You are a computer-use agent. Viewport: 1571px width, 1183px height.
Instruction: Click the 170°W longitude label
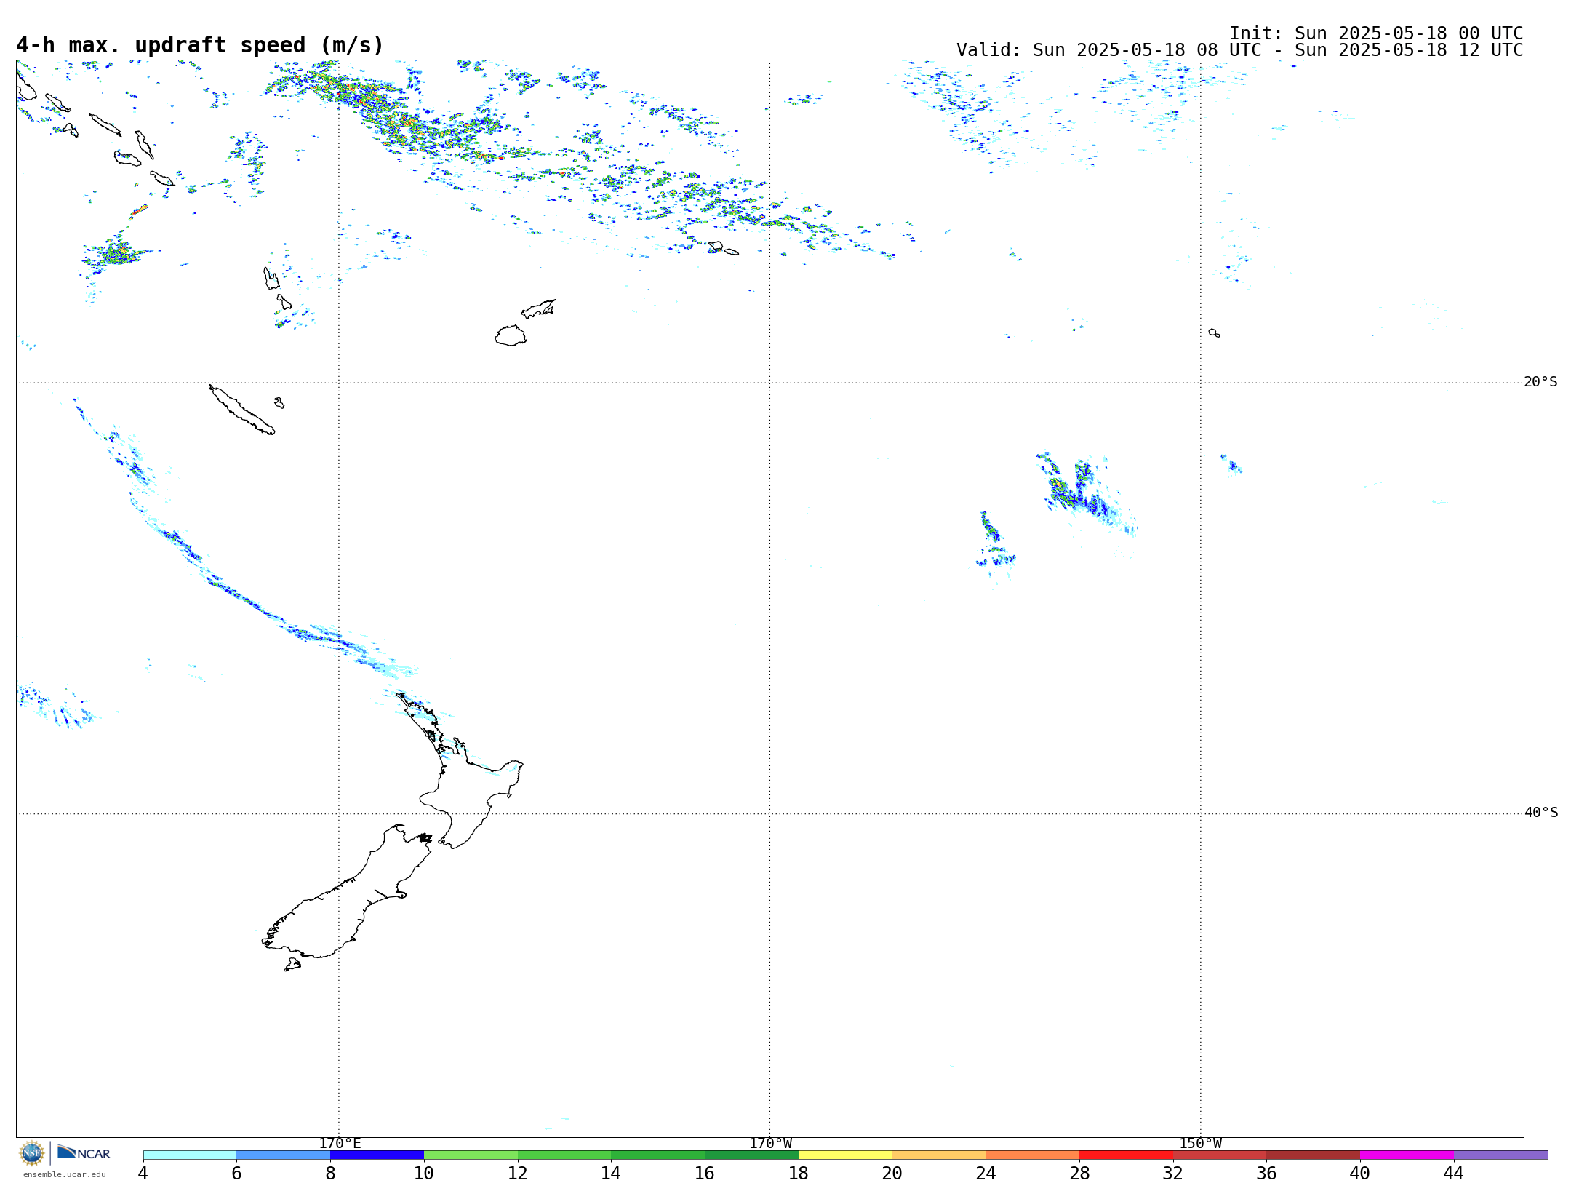click(x=771, y=1144)
